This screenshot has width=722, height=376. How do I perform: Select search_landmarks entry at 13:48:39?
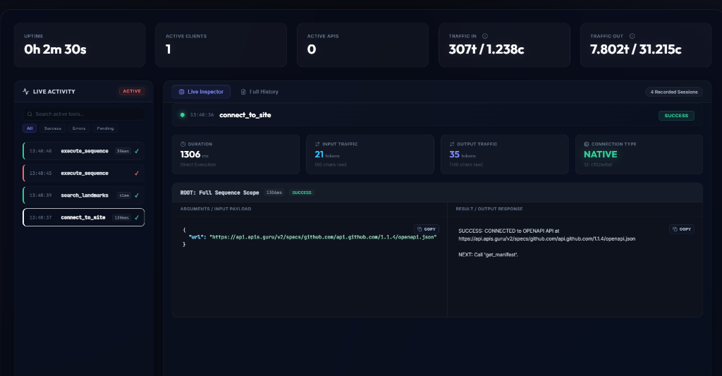[84, 195]
